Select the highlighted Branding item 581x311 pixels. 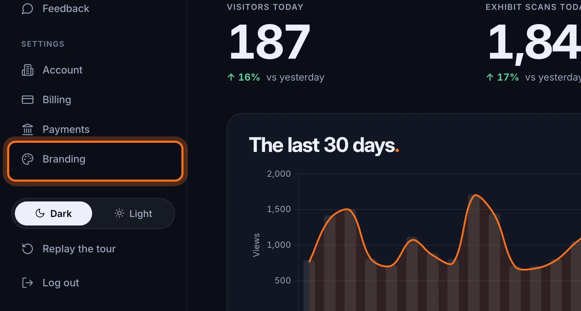click(x=95, y=161)
